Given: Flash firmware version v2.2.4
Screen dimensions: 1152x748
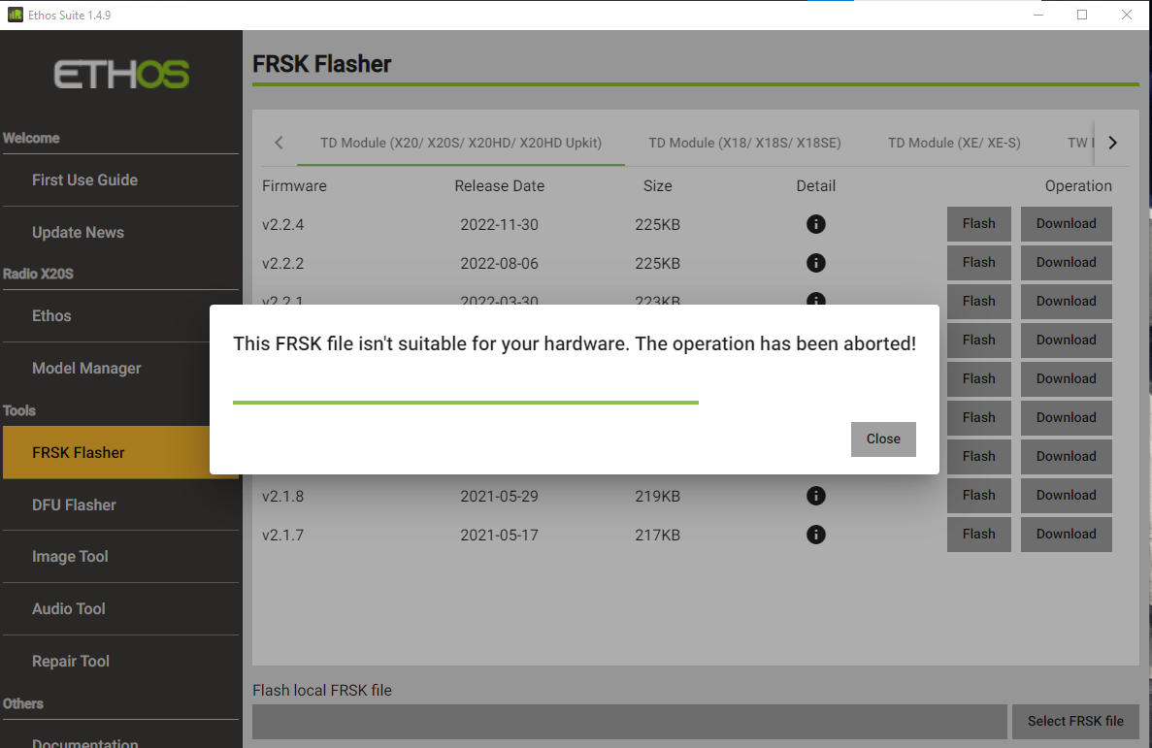Looking at the screenshot, I should click(978, 224).
